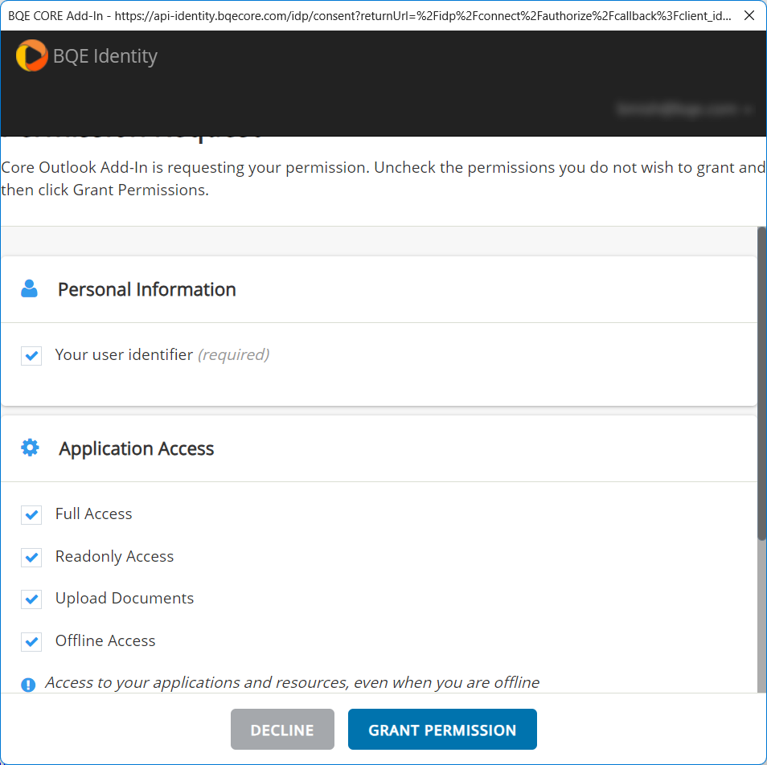The height and width of the screenshot is (765, 767).
Task: Click the Core Outlook Add-In permission message
Action: pyautogui.click(x=383, y=178)
